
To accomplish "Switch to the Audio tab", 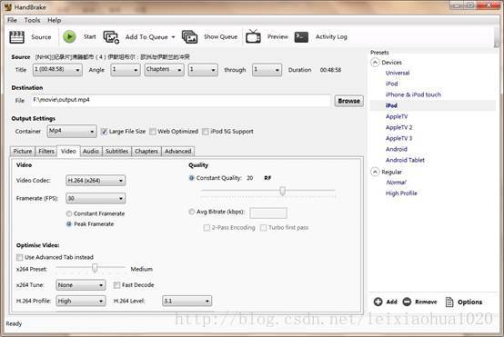I will coord(91,151).
